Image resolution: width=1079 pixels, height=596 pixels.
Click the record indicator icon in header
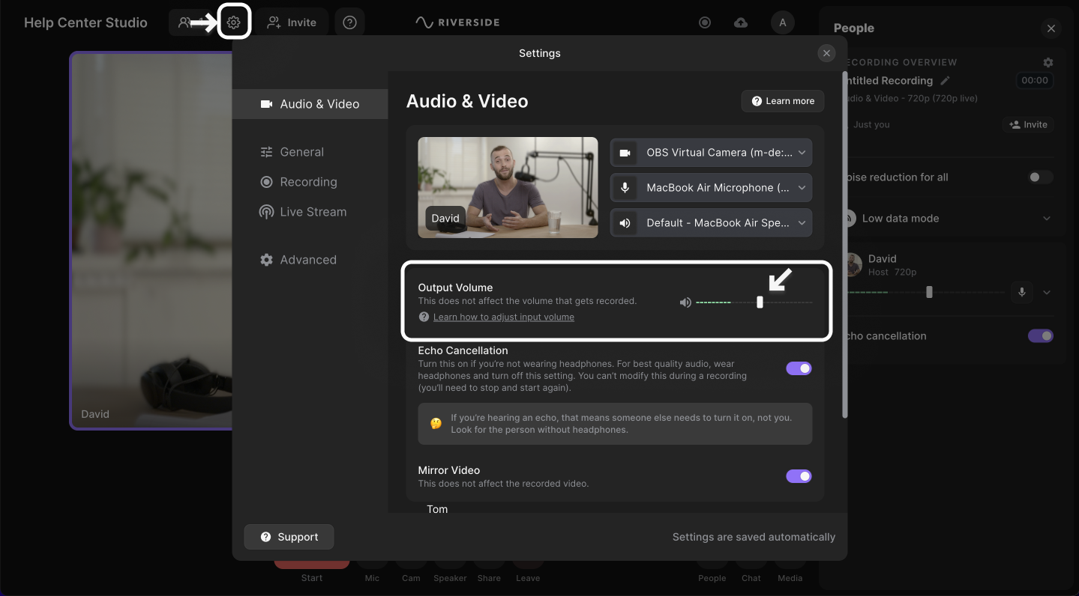705,22
